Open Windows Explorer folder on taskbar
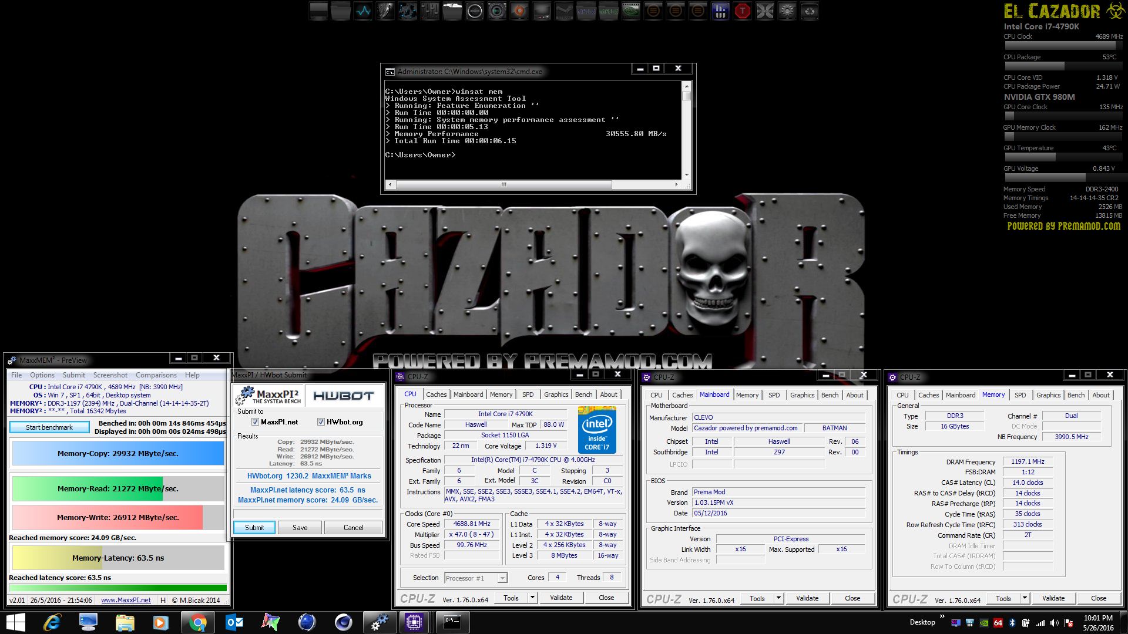This screenshot has height=634, width=1128. tap(125, 622)
